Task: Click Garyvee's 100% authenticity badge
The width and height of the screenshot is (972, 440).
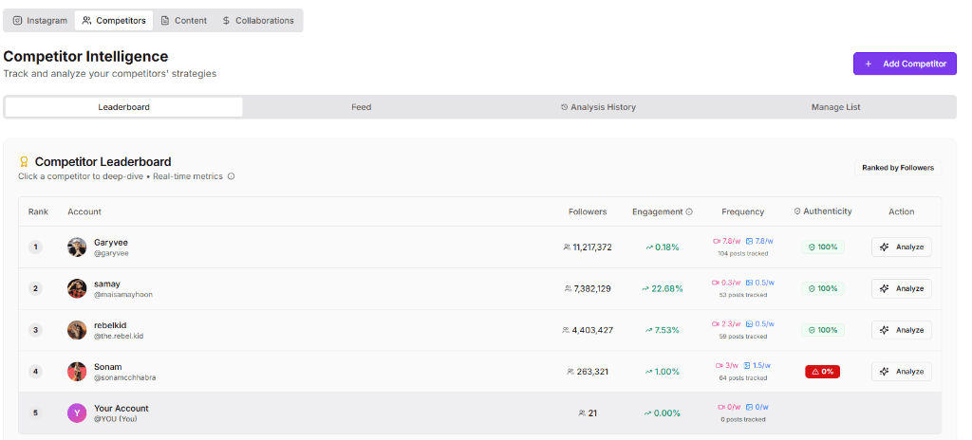Action: (x=823, y=247)
